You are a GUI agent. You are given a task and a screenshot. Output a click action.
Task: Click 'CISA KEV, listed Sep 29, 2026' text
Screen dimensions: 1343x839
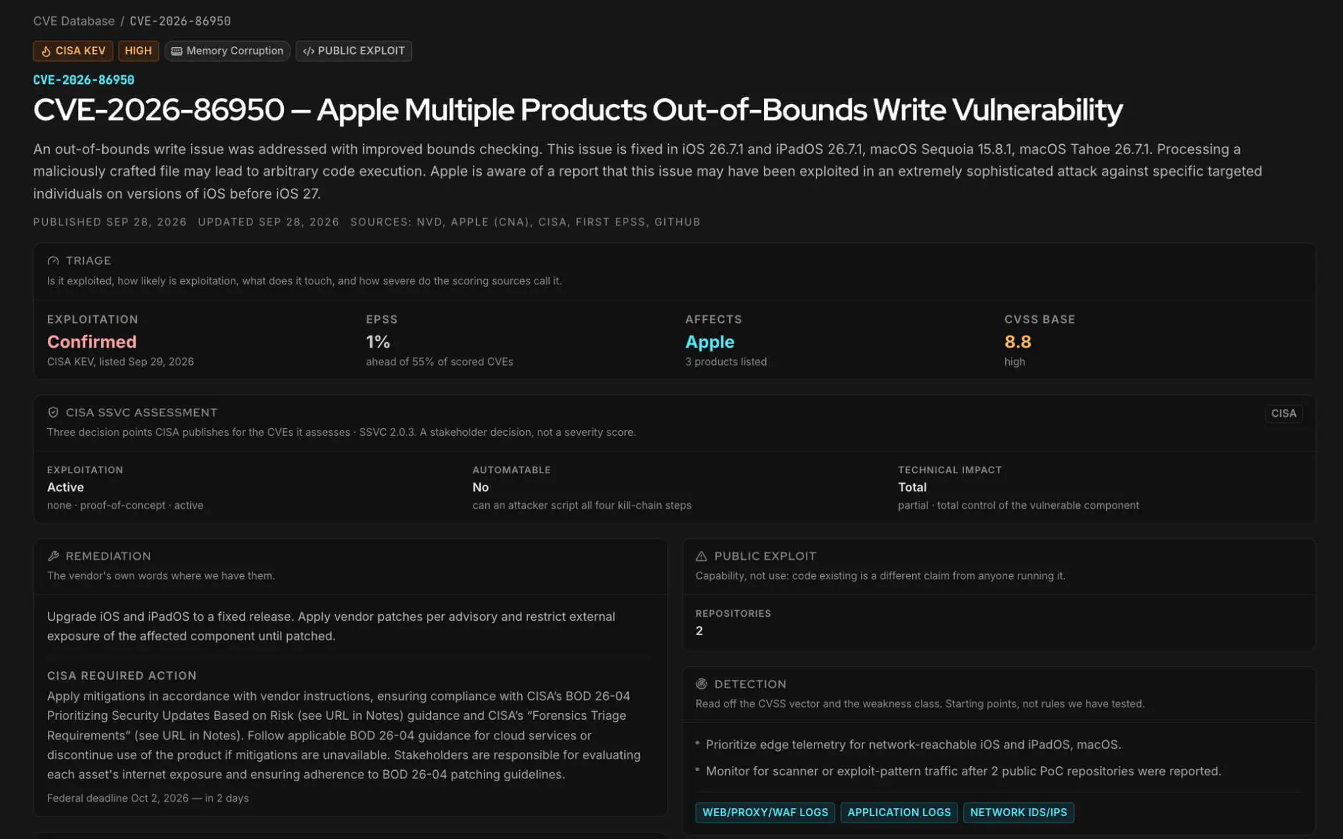coord(121,362)
